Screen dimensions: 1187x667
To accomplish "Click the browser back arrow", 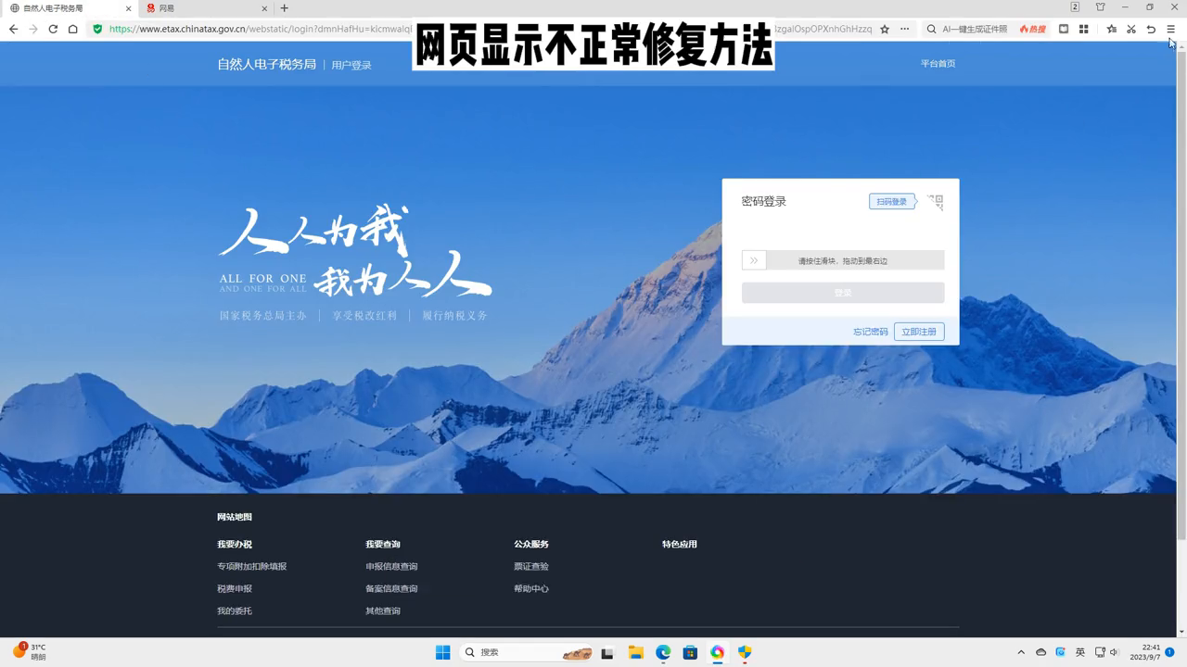I will [13, 29].
